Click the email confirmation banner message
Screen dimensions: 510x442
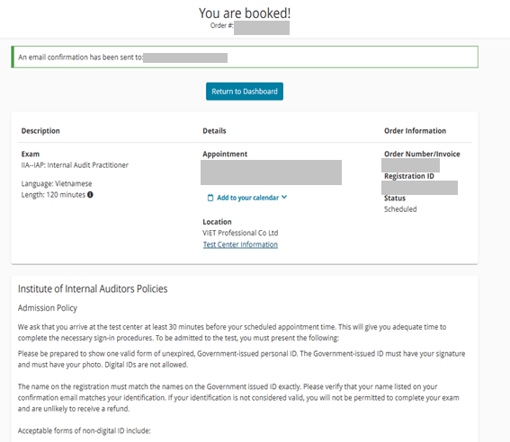coord(245,57)
